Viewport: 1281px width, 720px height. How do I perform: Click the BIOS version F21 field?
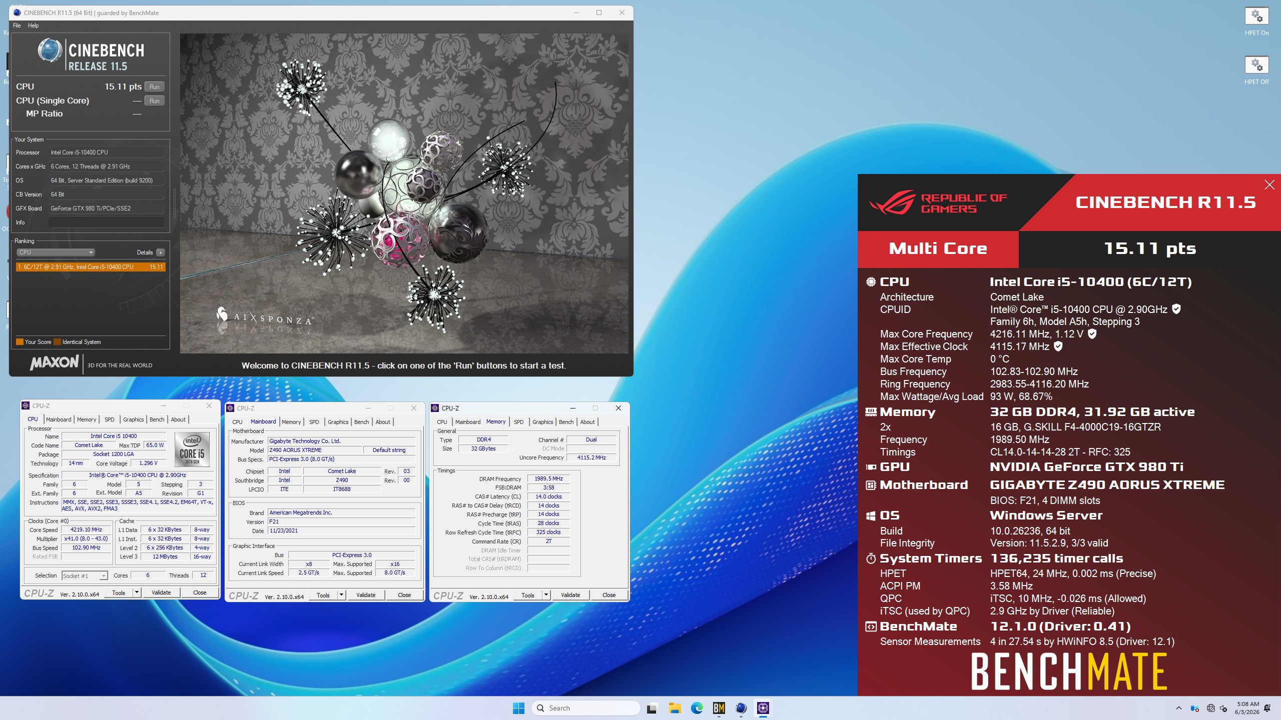pyautogui.click(x=341, y=521)
